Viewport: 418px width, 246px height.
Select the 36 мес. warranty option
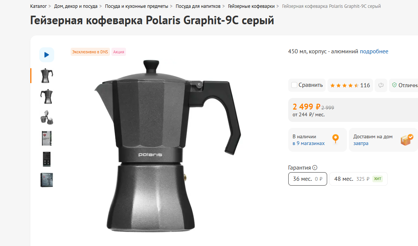(x=308, y=179)
